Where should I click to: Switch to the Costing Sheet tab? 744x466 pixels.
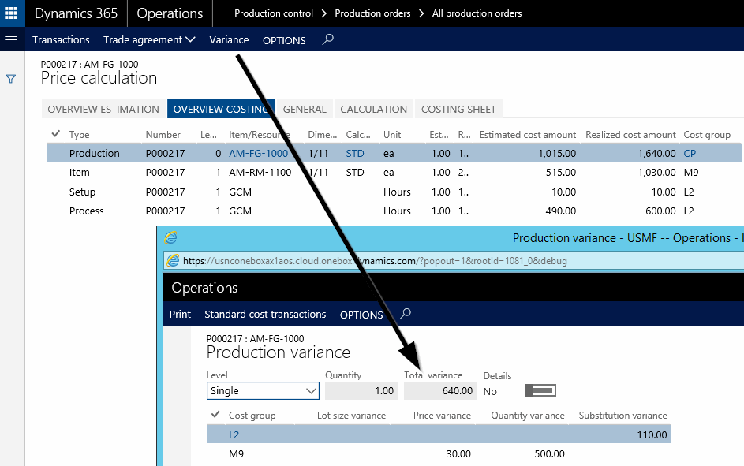pos(458,109)
